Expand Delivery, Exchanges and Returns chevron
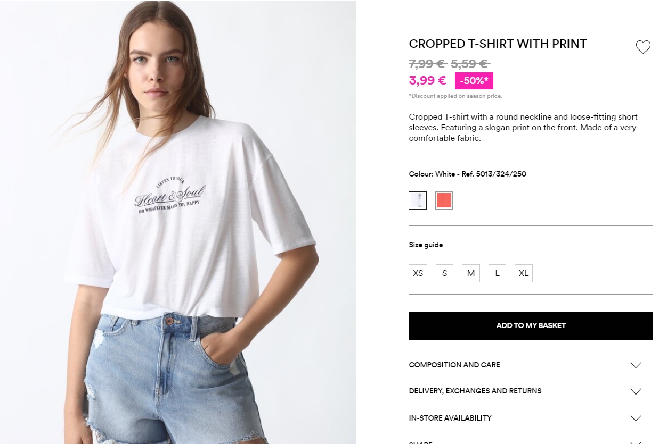This screenshot has height=444, width=667. click(636, 391)
